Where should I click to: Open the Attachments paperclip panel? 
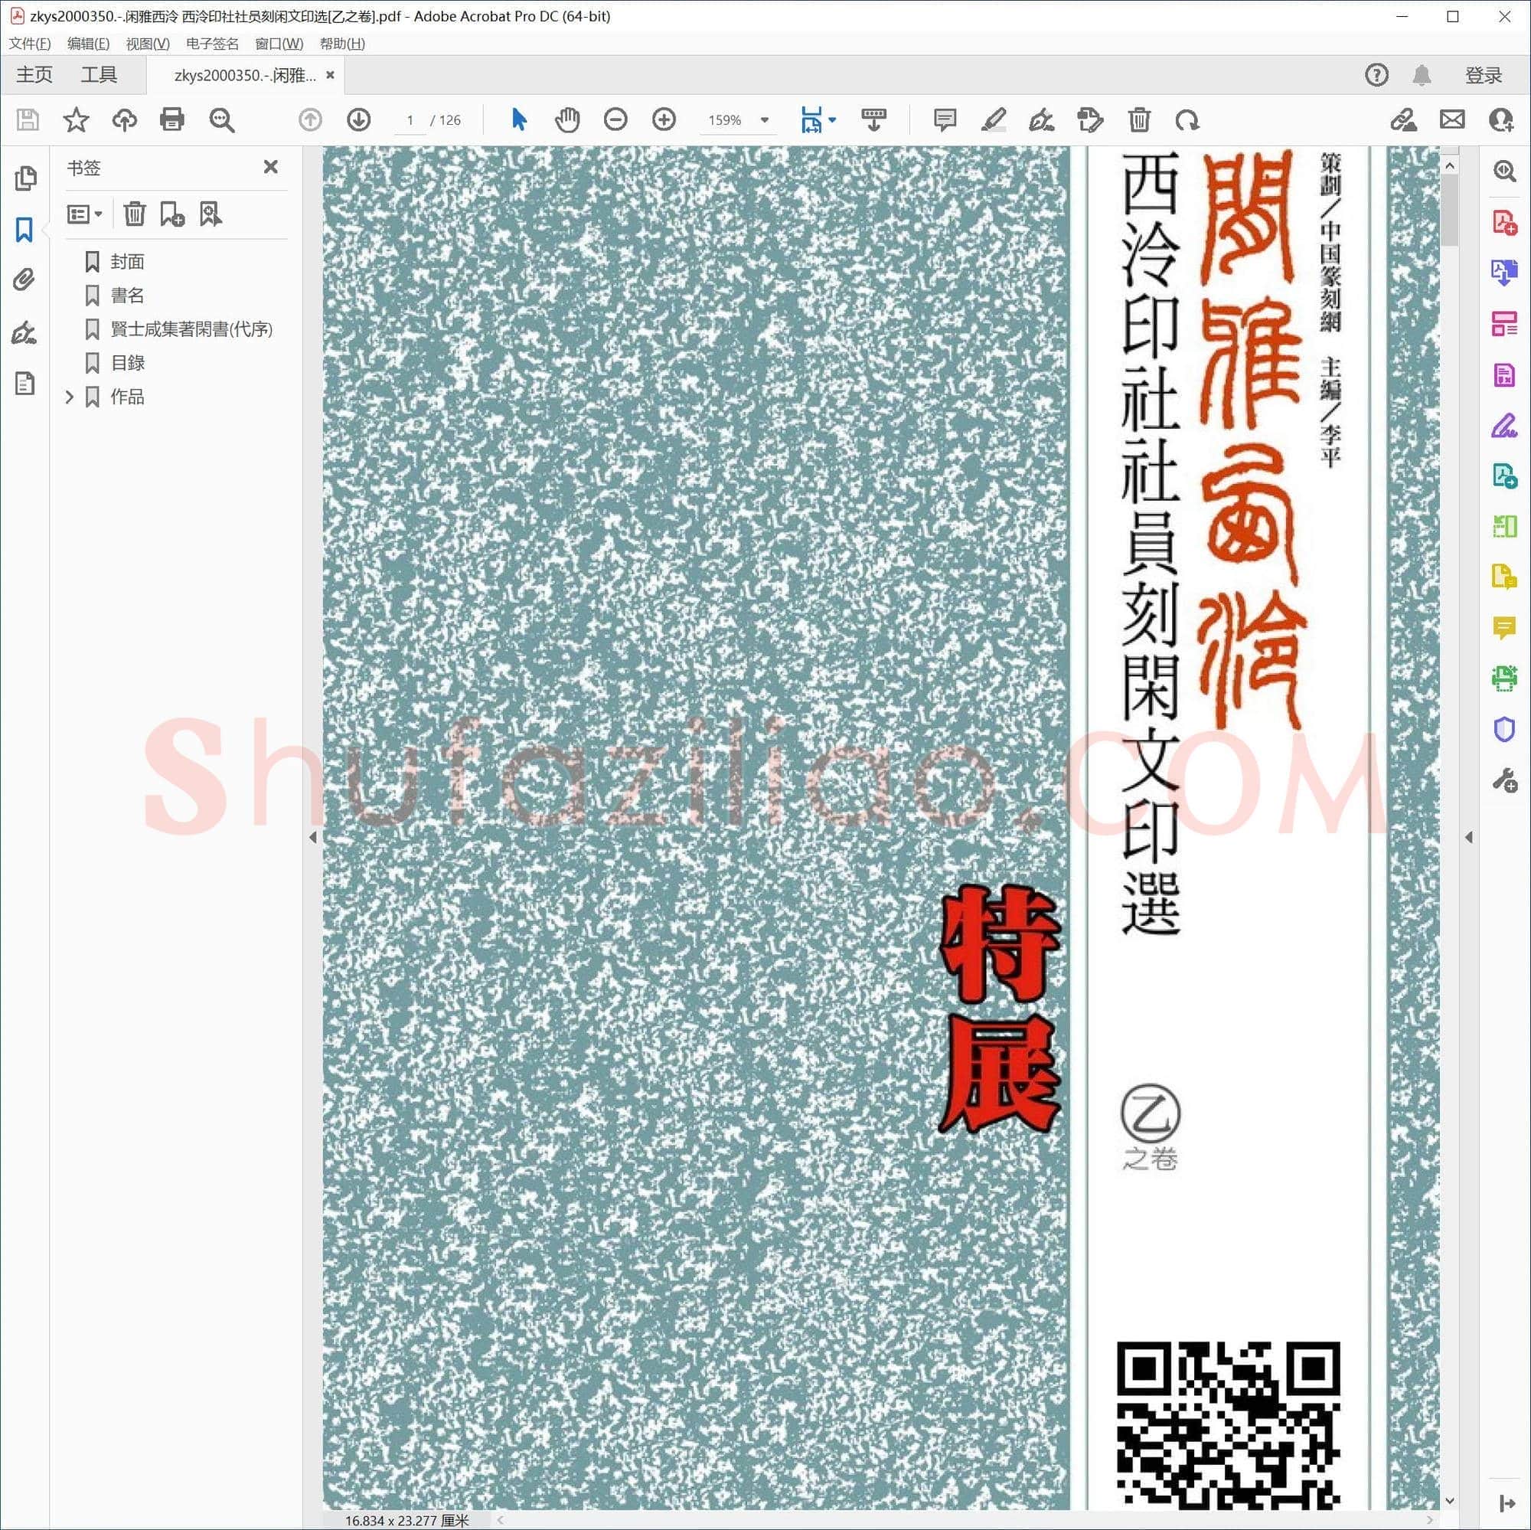pos(24,280)
